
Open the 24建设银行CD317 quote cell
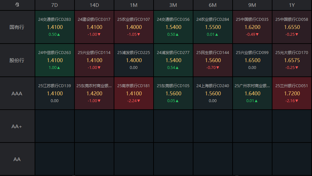click(94, 27)
